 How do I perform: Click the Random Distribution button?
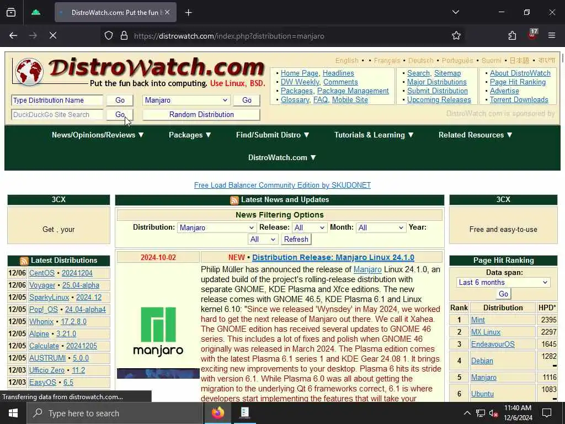(x=201, y=115)
